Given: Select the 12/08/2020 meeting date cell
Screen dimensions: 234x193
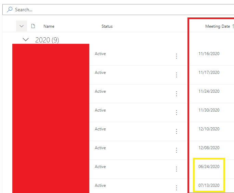Looking at the screenshot, I should point(209,147).
